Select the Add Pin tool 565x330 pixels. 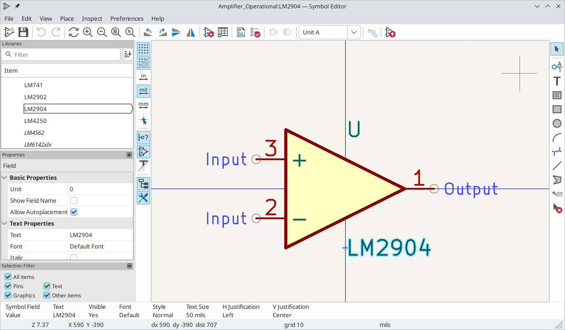coord(557,66)
